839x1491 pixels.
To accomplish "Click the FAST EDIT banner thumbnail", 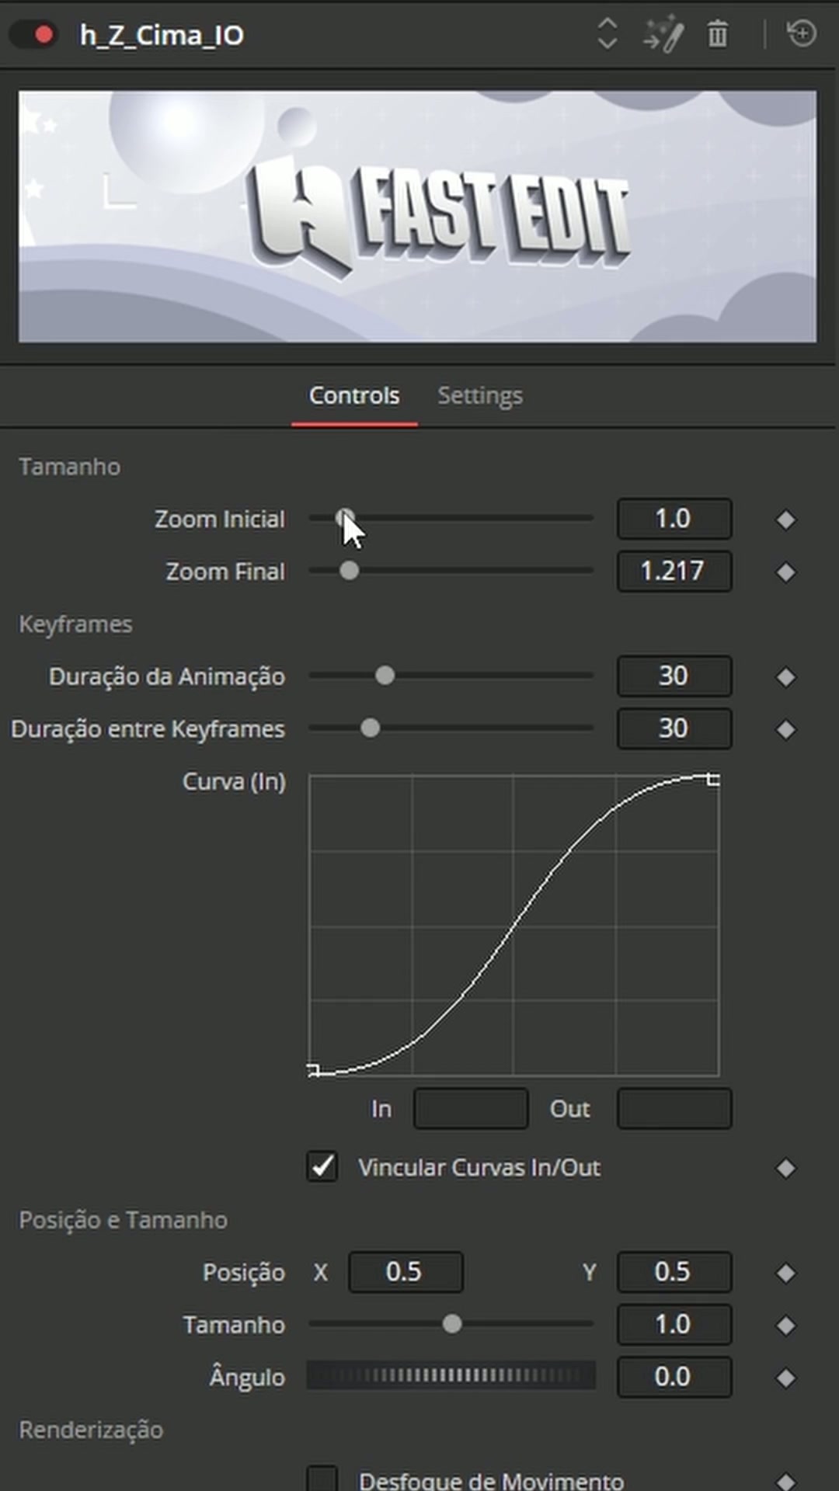I will (418, 217).
